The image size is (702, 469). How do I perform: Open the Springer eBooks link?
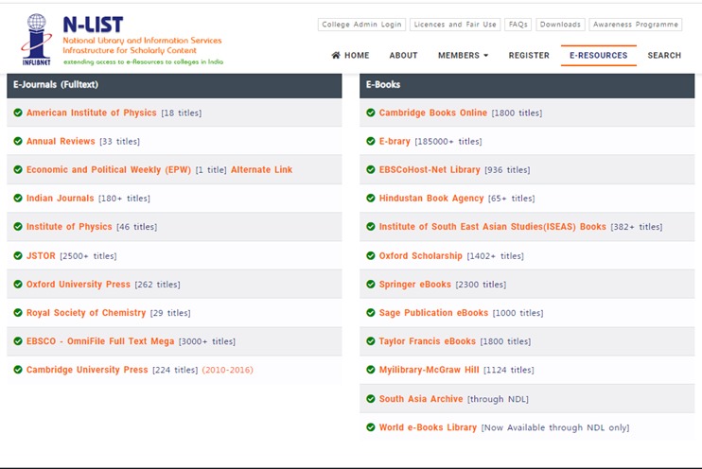coord(415,285)
